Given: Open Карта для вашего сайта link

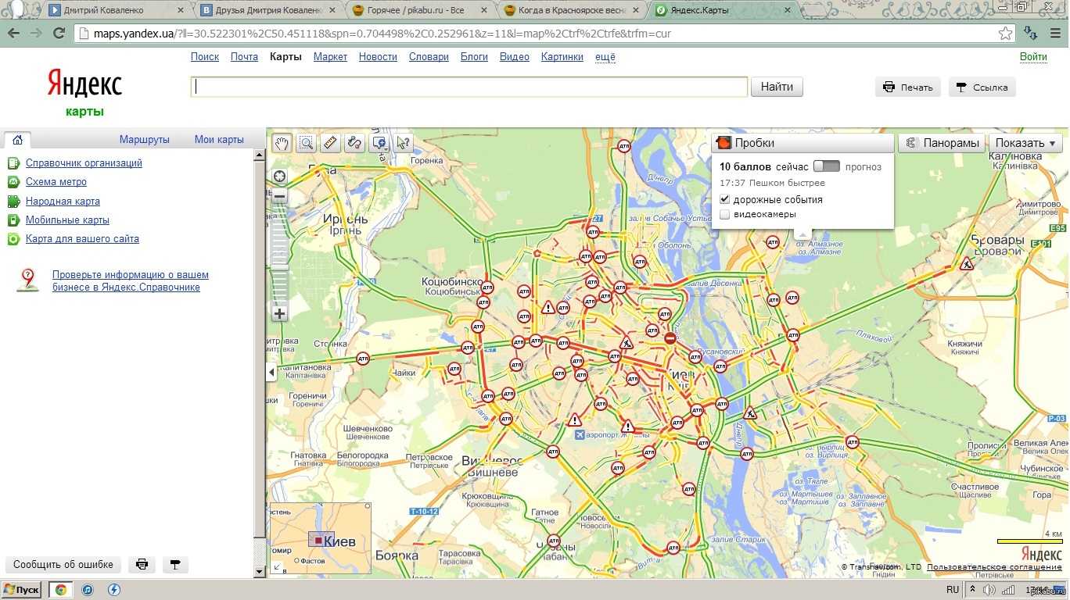Looking at the screenshot, I should pyautogui.click(x=82, y=239).
